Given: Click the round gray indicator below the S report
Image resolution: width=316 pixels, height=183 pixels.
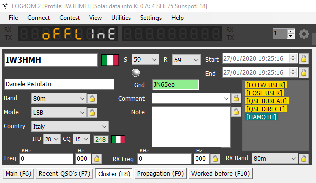Looking at the screenshot, I should click(136, 73).
